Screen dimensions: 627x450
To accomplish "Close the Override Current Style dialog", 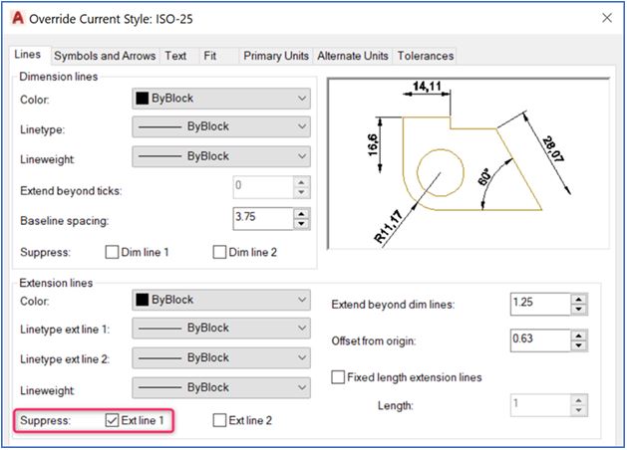I will 607,18.
